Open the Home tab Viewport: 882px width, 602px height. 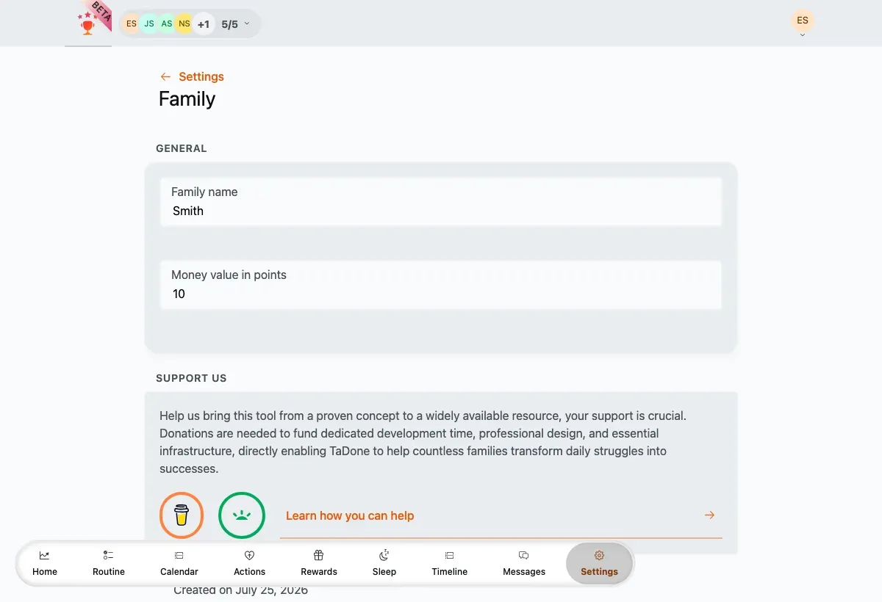coord(45,563)
